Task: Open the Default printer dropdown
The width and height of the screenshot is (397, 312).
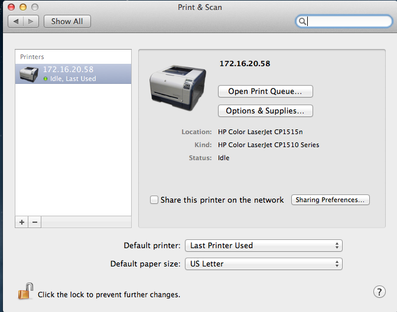Action: [263, 245]
